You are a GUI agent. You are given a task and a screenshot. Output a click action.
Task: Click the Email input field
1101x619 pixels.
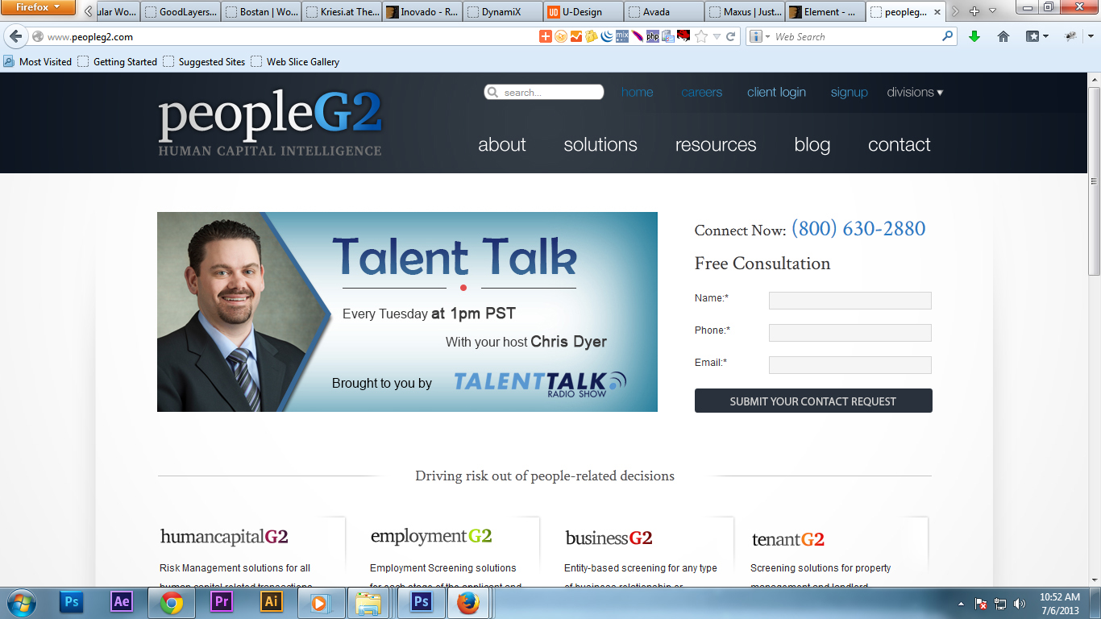point(850,365)
